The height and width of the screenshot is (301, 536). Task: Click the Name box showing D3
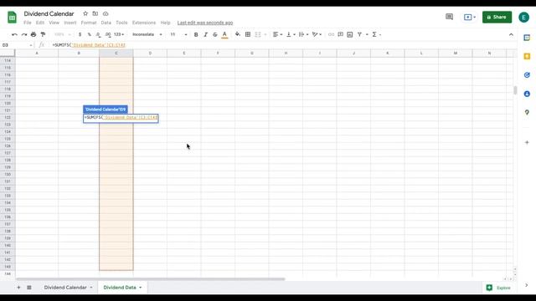coord(17,45)
